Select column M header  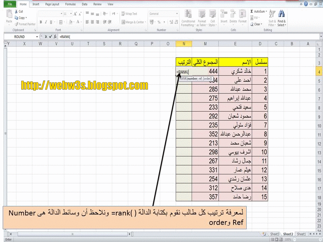pos(205,44)
